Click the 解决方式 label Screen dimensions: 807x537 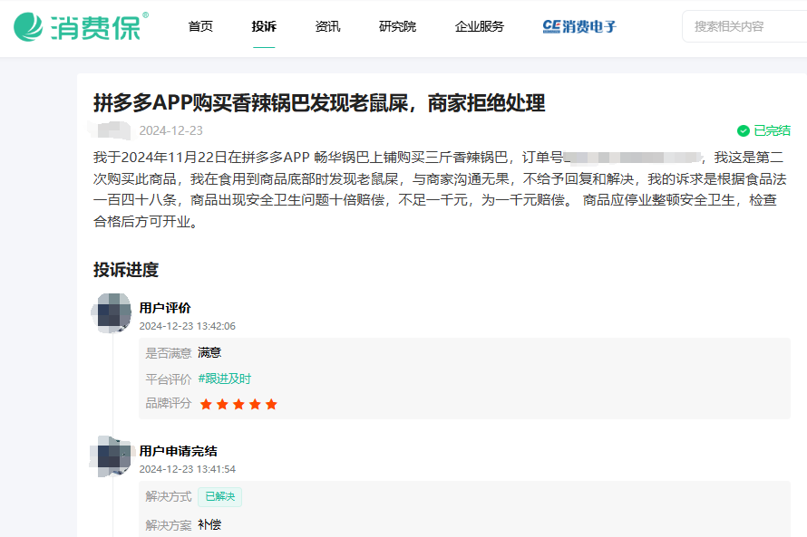pos(169,496)
